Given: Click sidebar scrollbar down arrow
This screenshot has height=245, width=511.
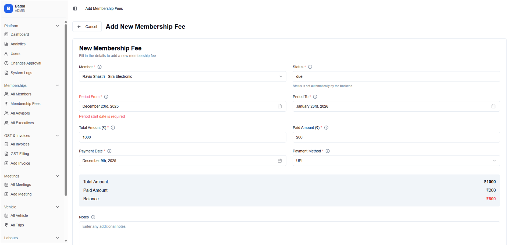Looking at the screenshot, I should (66, 241).
